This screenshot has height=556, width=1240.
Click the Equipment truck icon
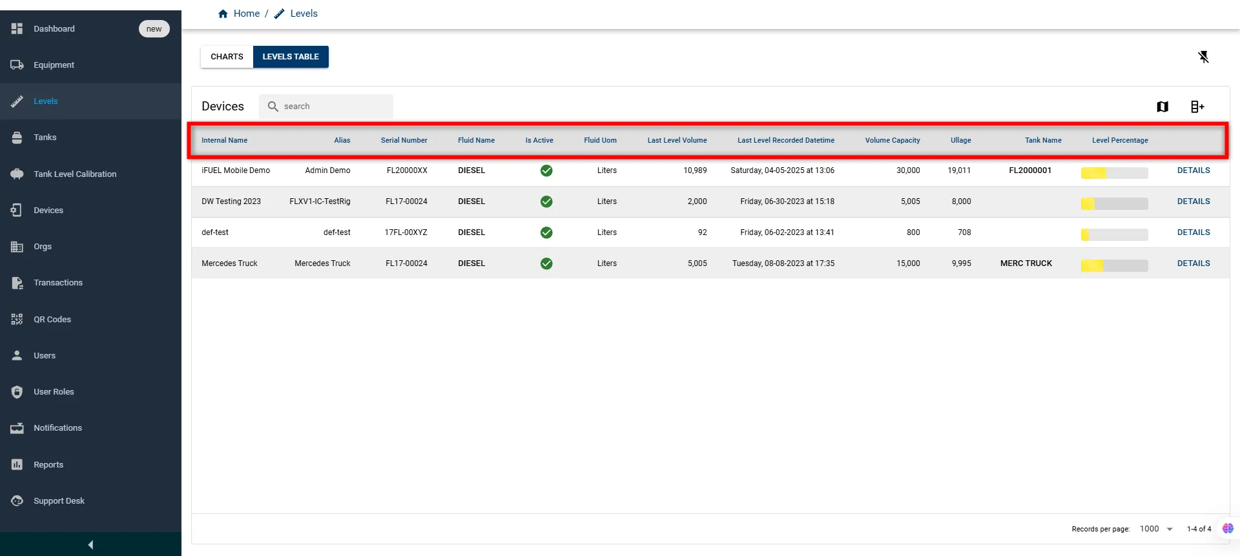17,65
